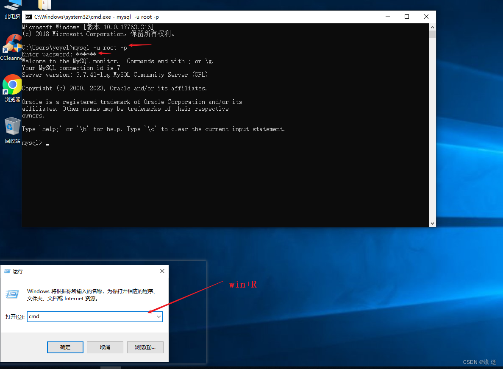Close the Run dialog
Screen dimensions: 503x369
point(162,271)
